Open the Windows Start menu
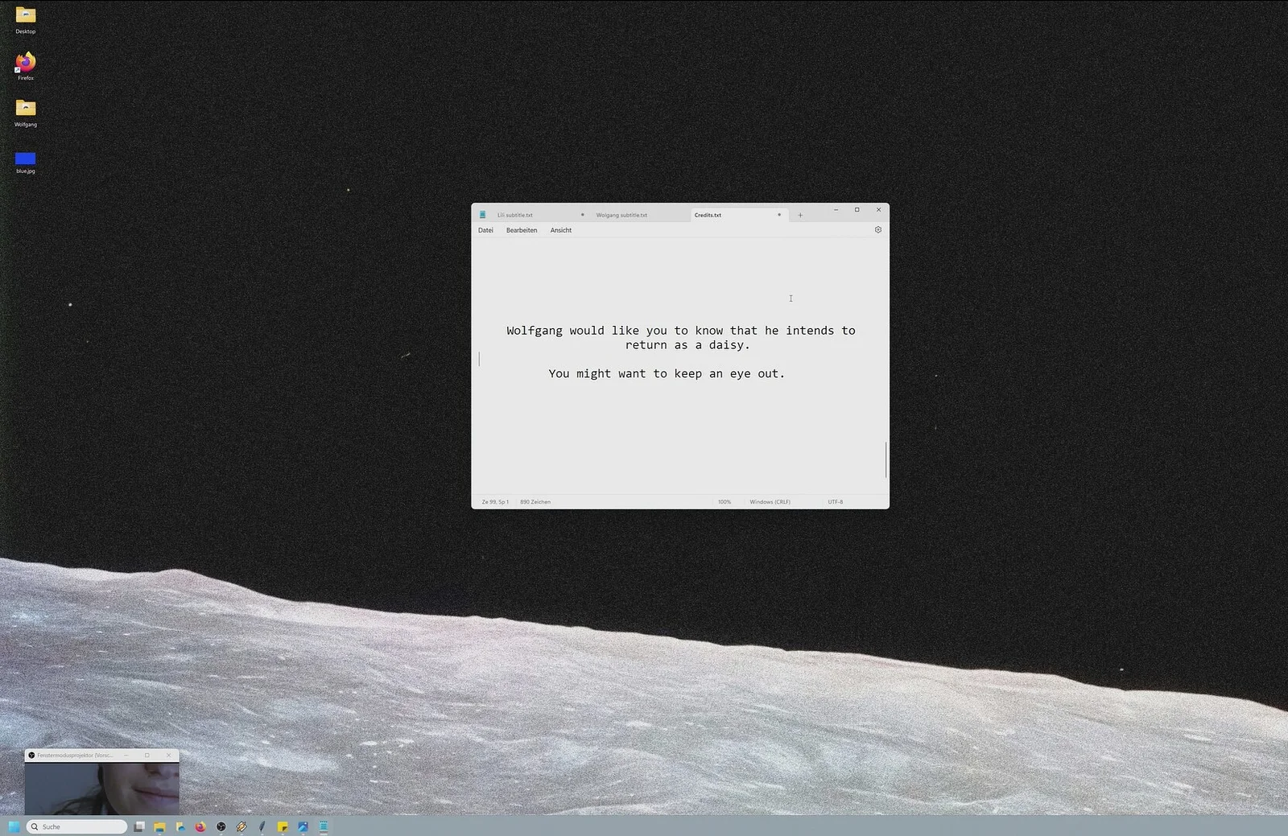This screenshot has width=1288, height=836. click(x=14, y=826)
